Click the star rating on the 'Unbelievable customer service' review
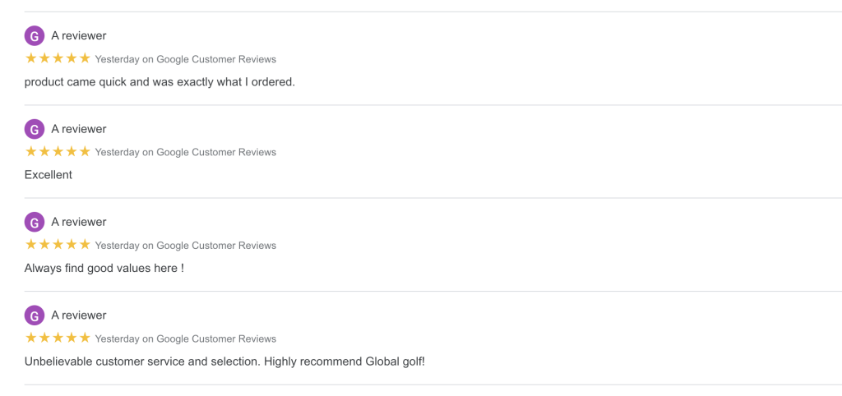The width and height of the screenshot is (842, 396). [x=58, y=338]
